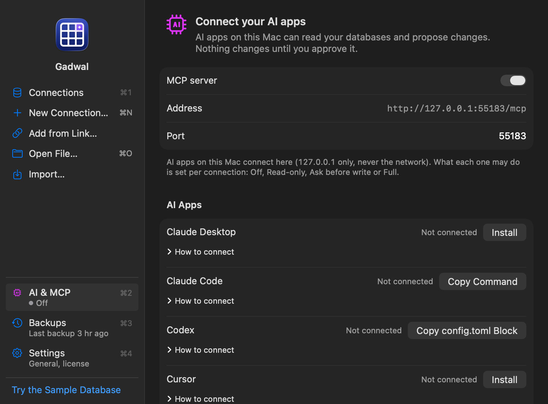Click Try the Sample Database link
548x404 pixels.
point(66,390)
